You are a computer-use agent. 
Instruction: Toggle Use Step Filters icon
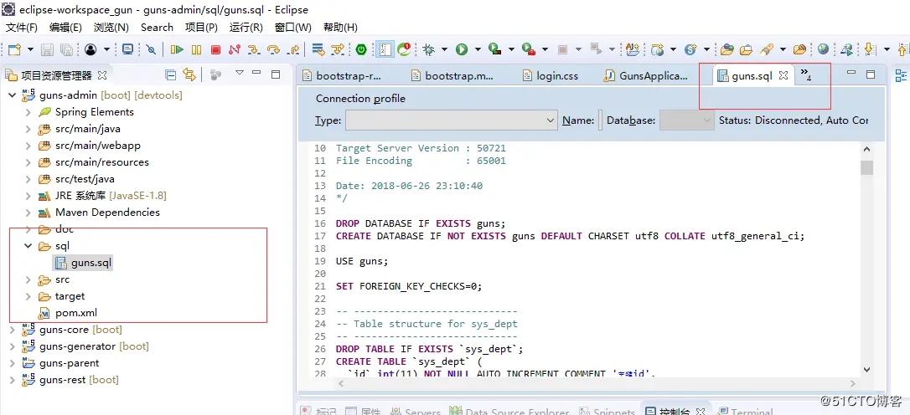(338, 50)
